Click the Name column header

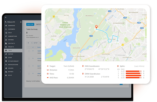39,47
